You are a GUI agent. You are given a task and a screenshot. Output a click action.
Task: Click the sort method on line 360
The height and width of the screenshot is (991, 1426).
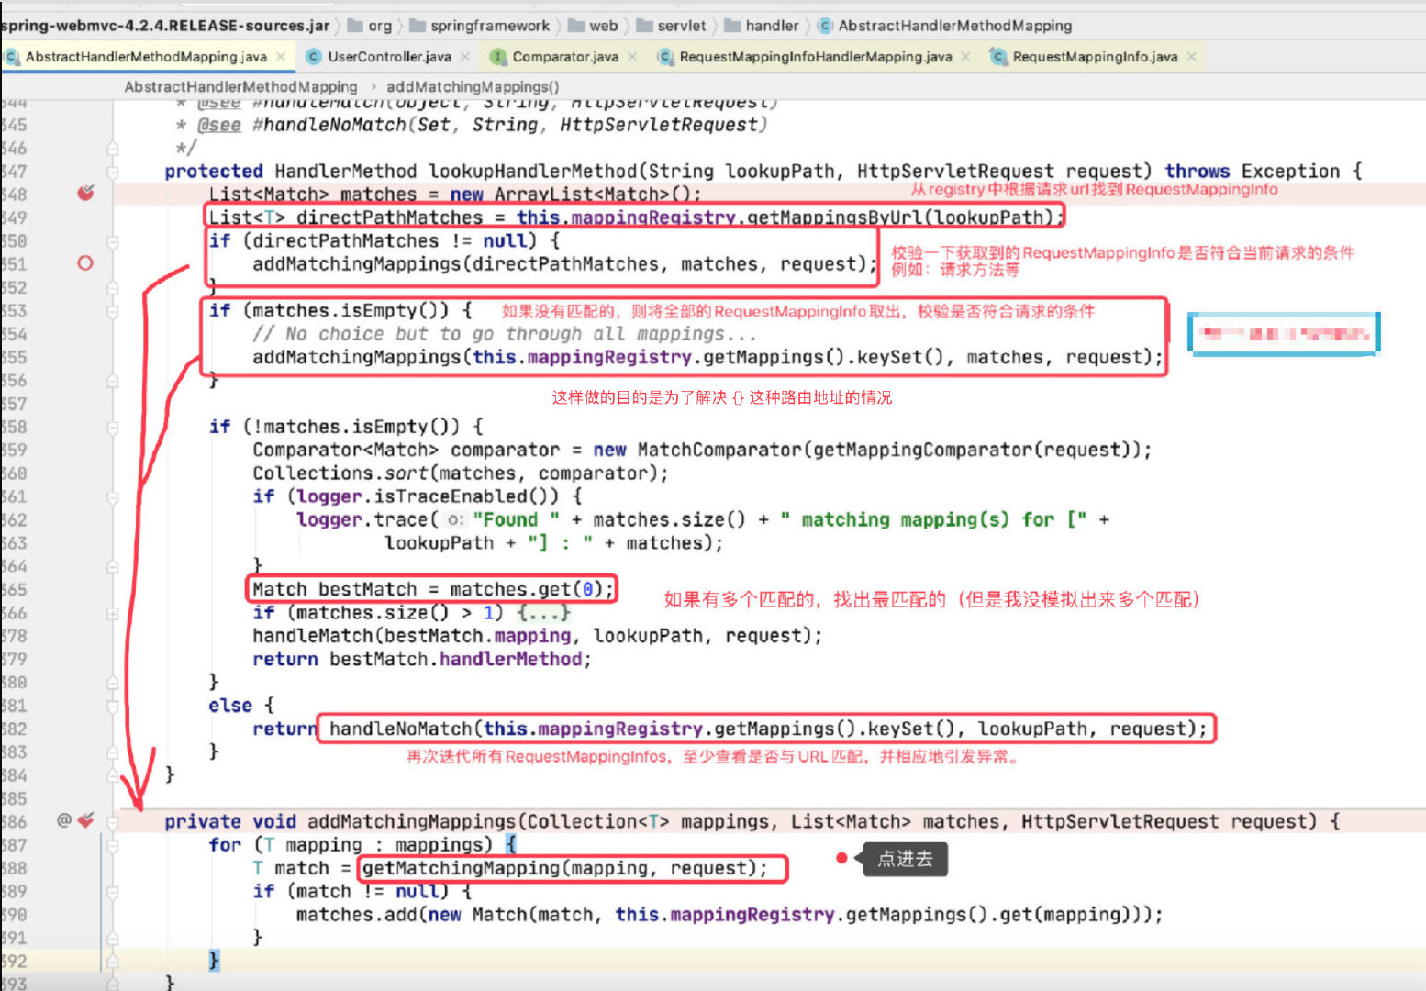pyautogui.click(x=407, y=473)
